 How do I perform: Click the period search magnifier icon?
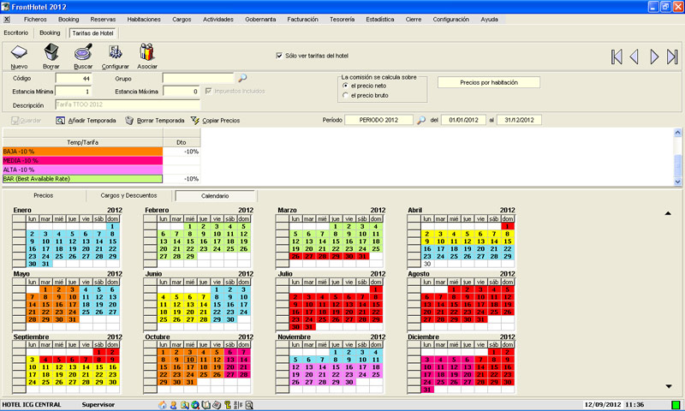click(x=420, y=121)
